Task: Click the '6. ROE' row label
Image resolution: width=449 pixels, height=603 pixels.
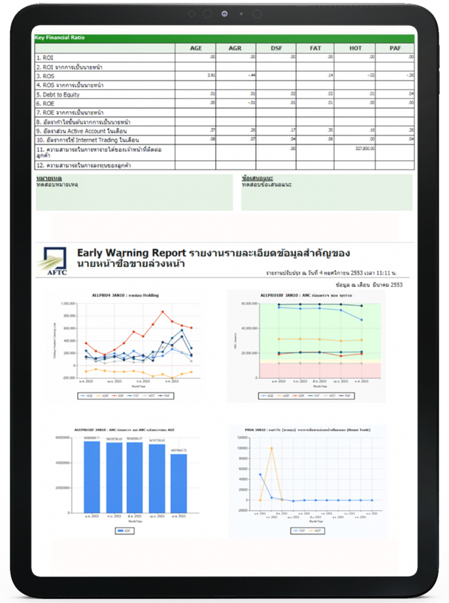Action: (x=45, y=104)
